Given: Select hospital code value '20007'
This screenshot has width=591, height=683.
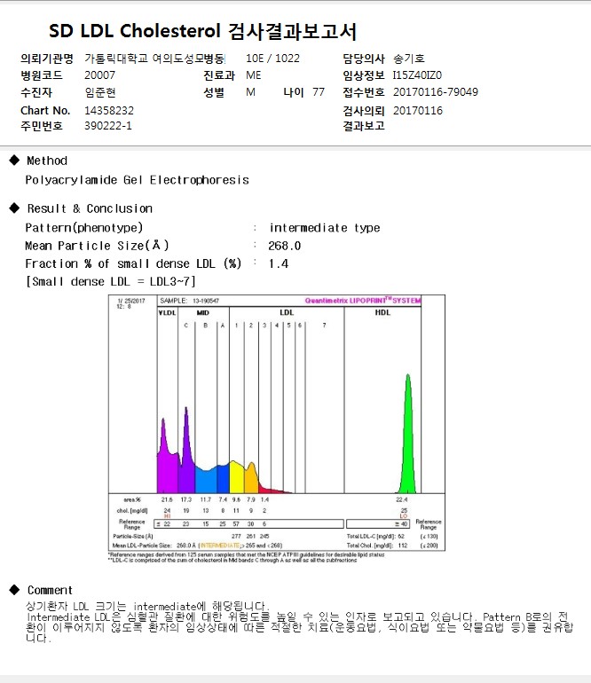Looking at the screenshot, I should [x=99, y=75].
